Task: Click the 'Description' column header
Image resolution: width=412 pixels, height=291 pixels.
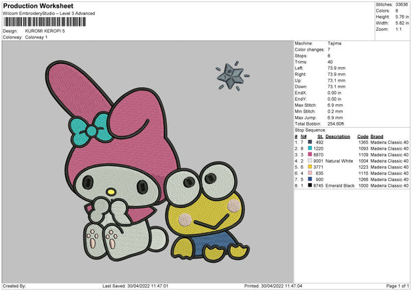Action: (x=338, y=137)
